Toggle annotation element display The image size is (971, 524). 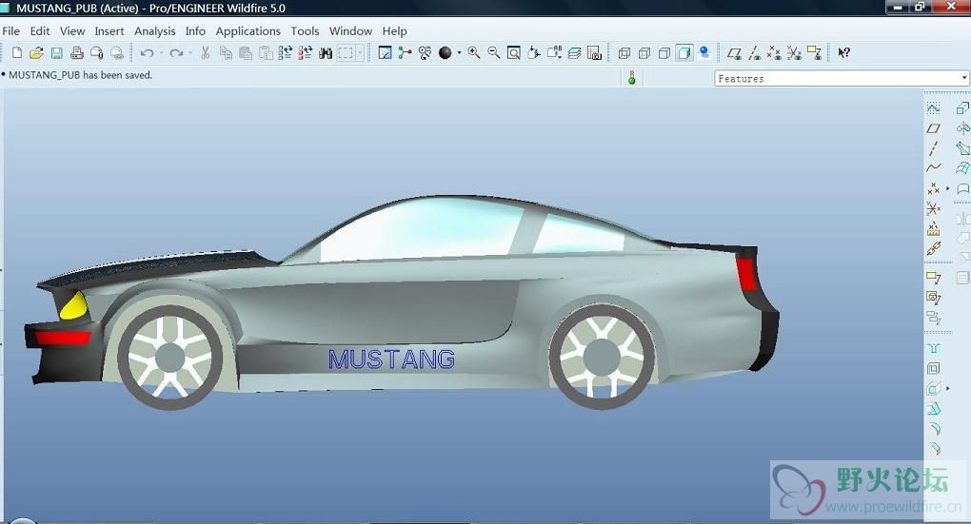[814, 53]
